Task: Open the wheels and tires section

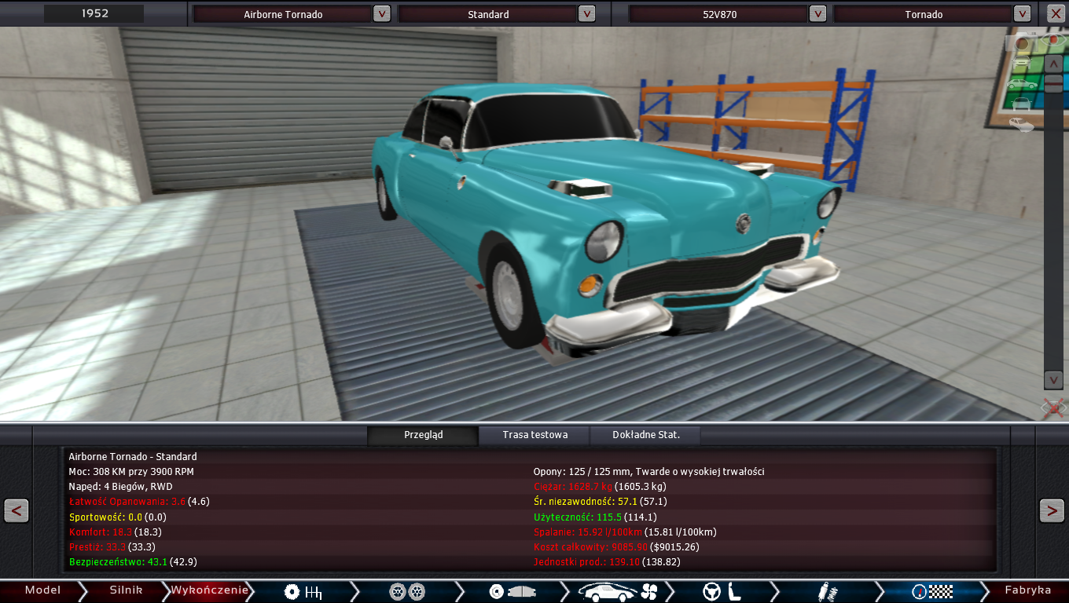Action: tap(407, 591)
